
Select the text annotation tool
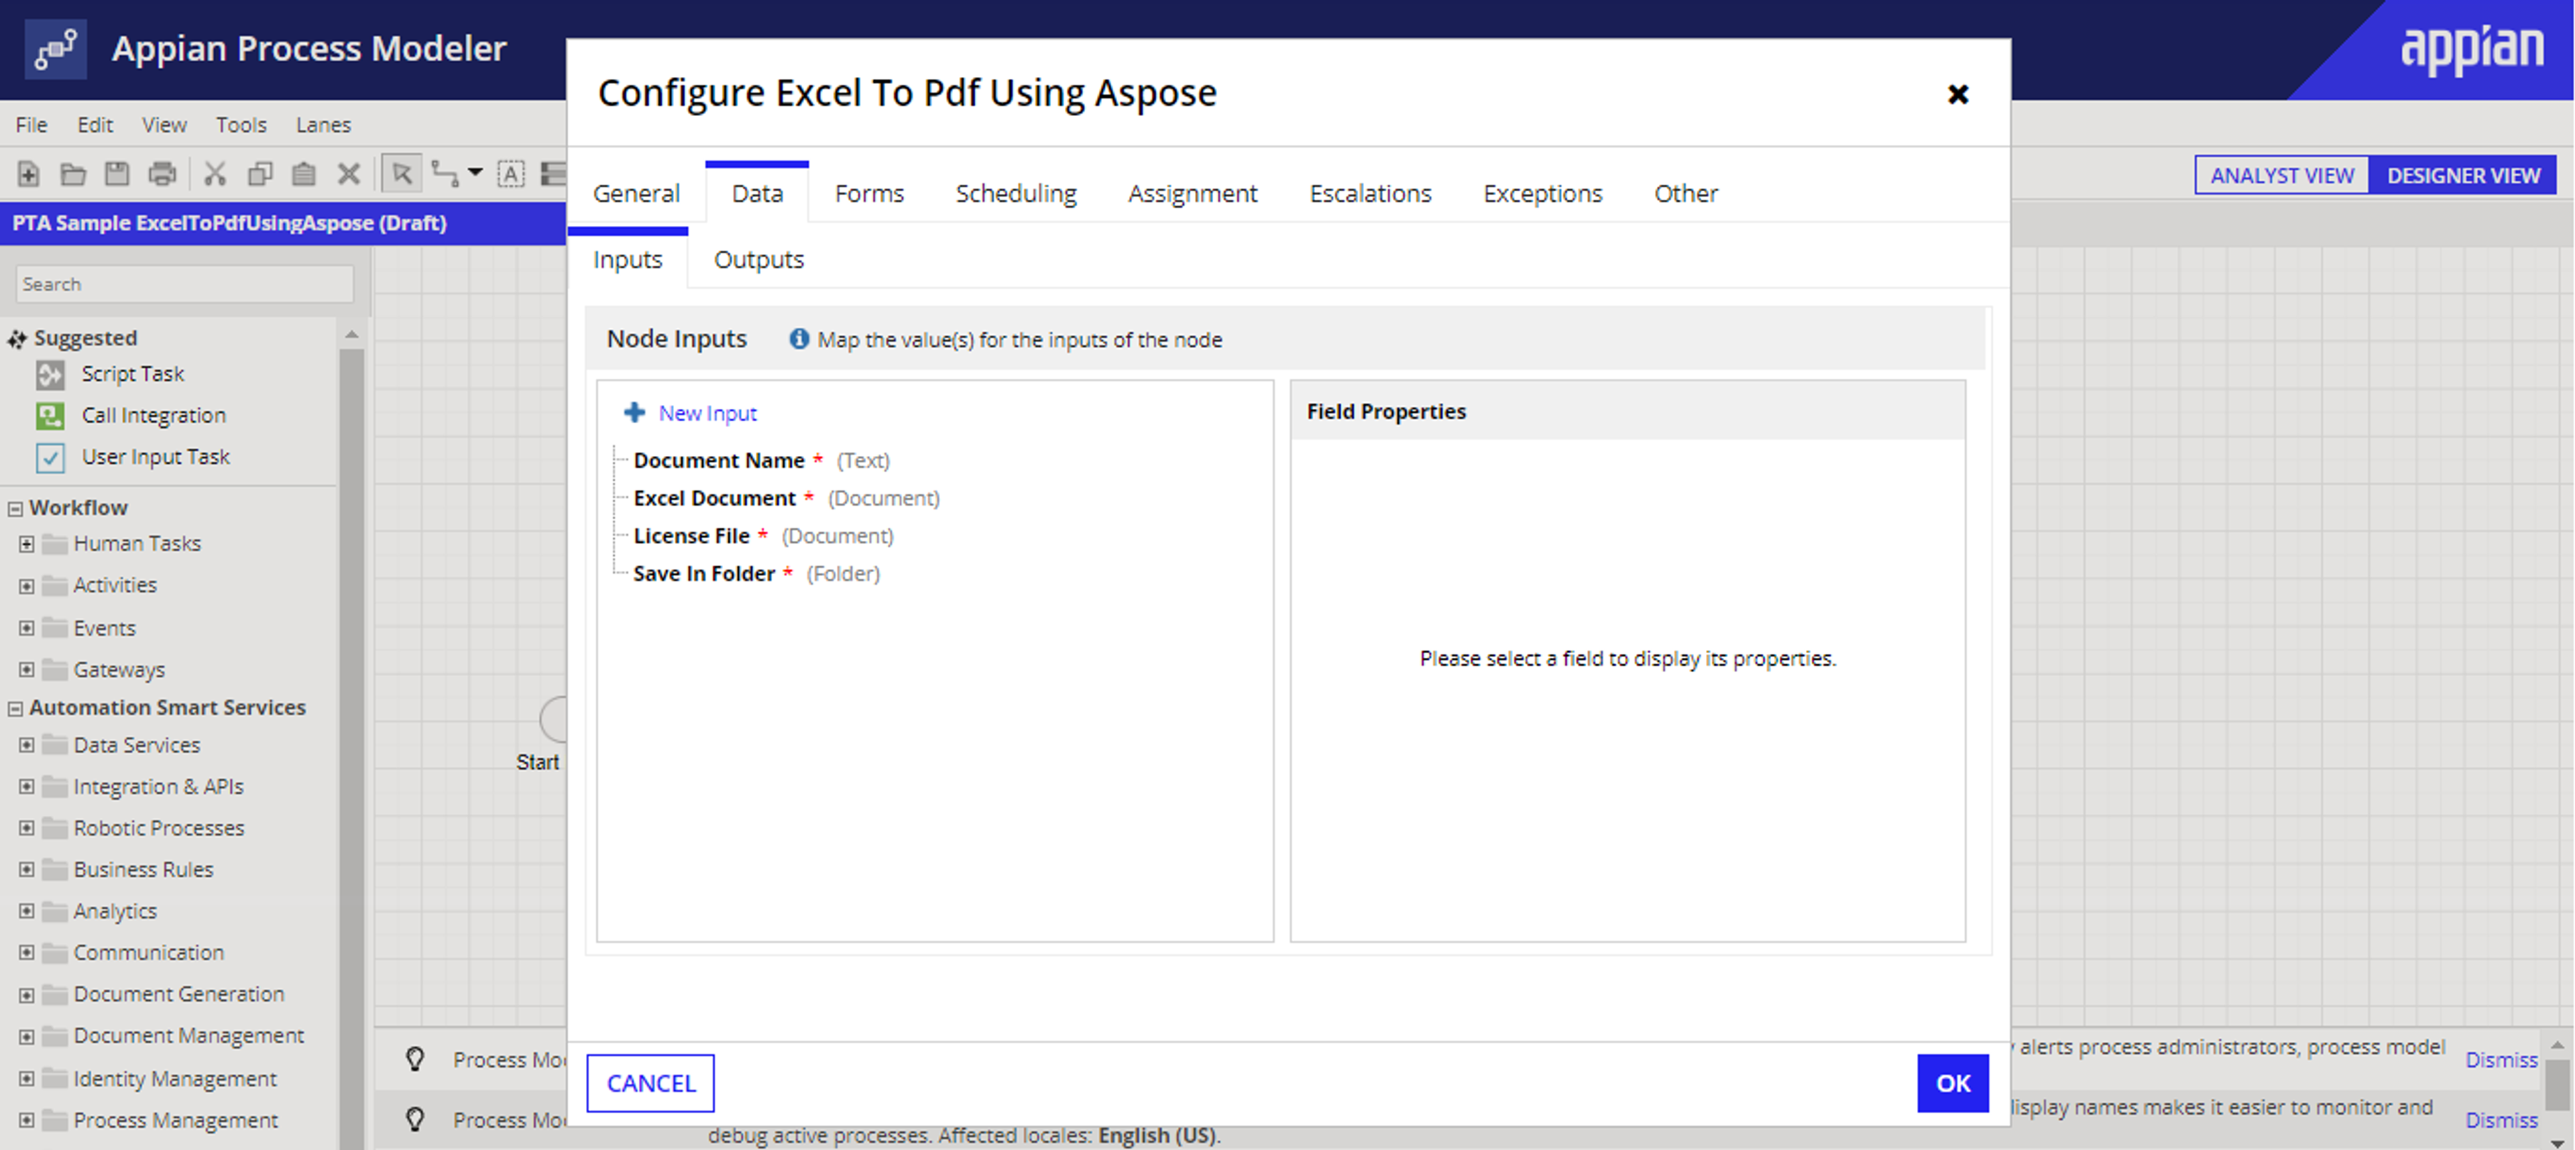click(x=511, y=174)
